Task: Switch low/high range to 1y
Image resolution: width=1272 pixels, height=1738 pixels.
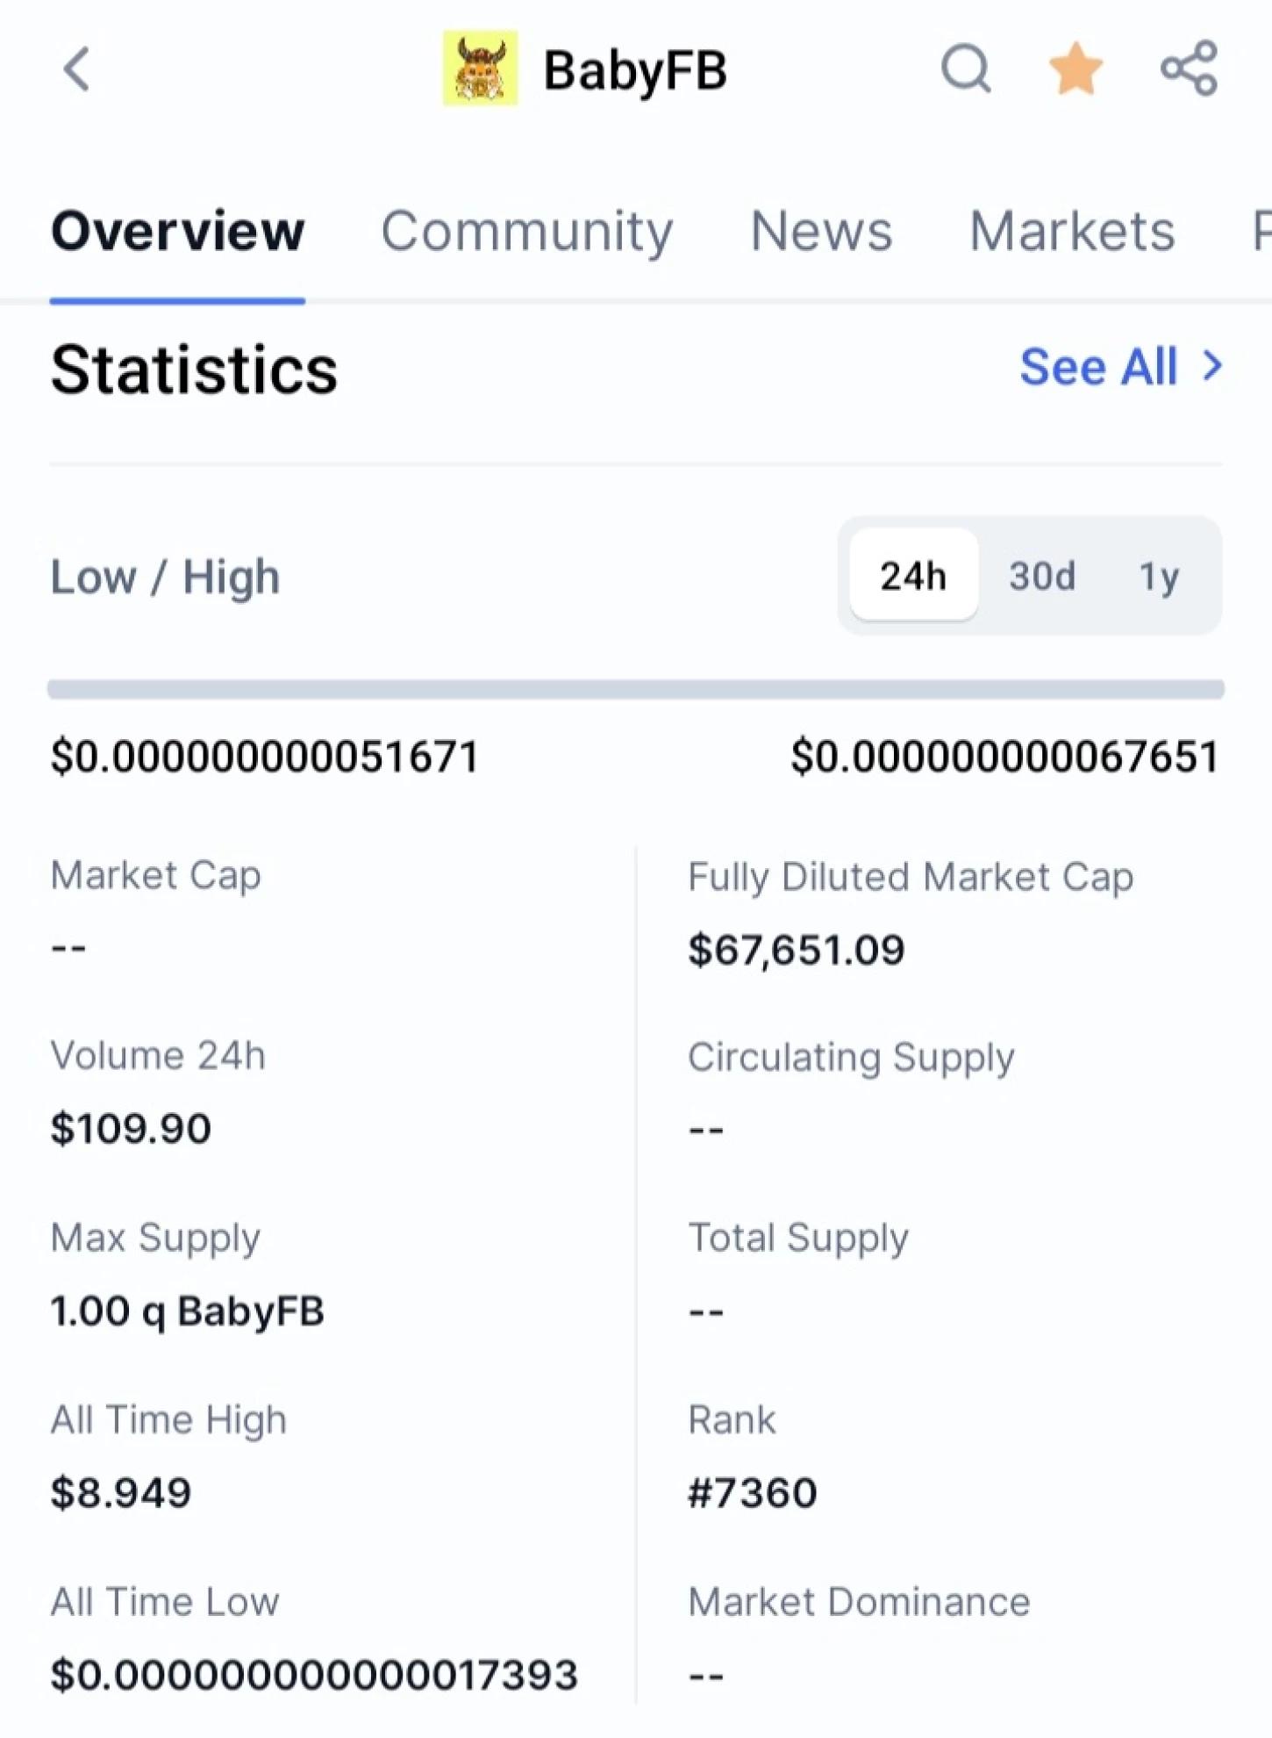Action: (x=1159, y=576)
